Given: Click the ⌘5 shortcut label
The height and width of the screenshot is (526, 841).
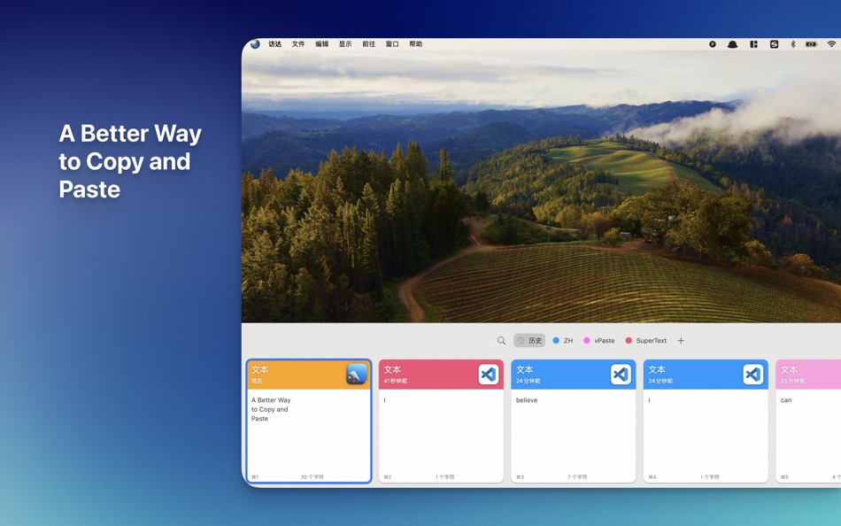Looking at the screenshot, I should coord(784,476).
